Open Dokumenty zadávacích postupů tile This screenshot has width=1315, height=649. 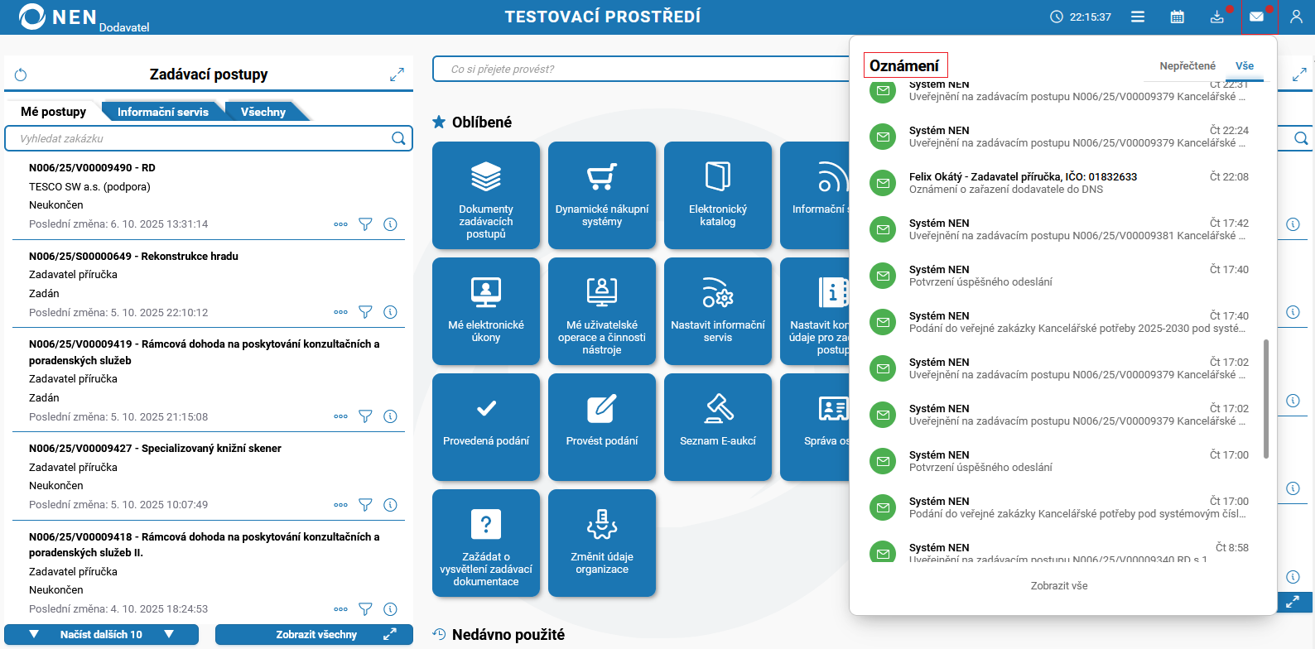coord(486,195)
